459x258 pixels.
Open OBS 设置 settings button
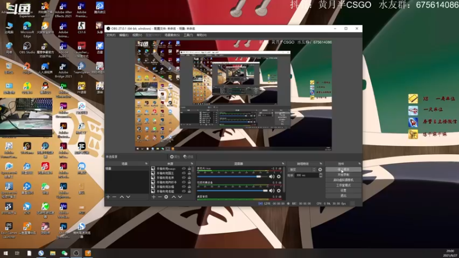pyautogui.click(x=343, y=190)
